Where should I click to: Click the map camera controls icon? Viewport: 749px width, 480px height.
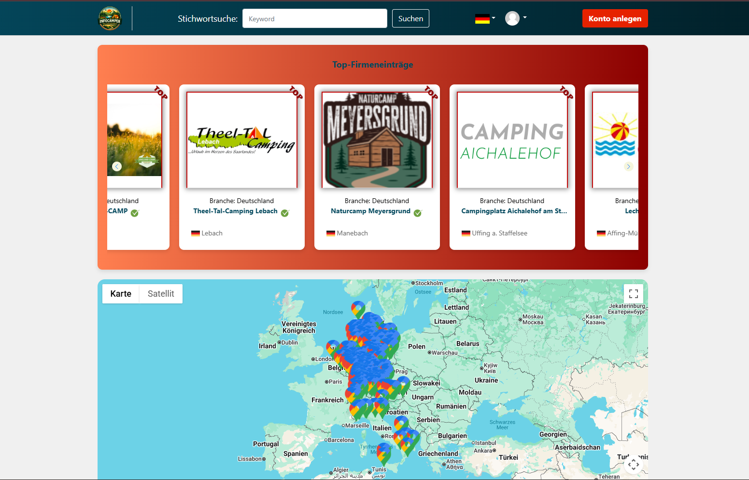click(634, 465)
